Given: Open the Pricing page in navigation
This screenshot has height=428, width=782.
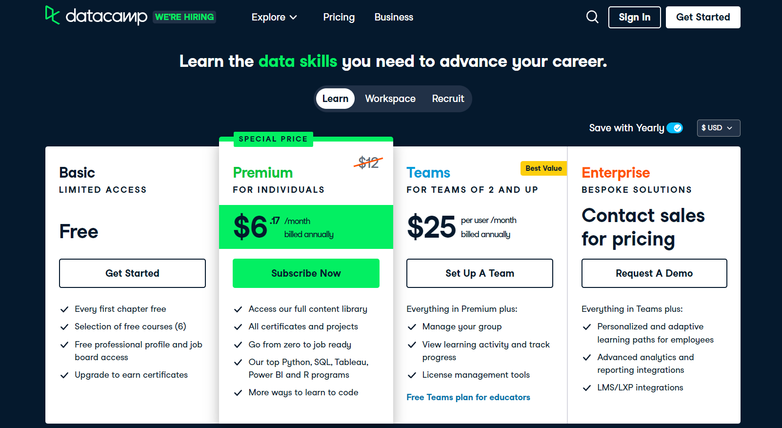Looking at the screenshot, I should pyautogui.click(x=339, y=17).
